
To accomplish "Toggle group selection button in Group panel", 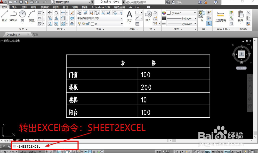I will [209, 24].
